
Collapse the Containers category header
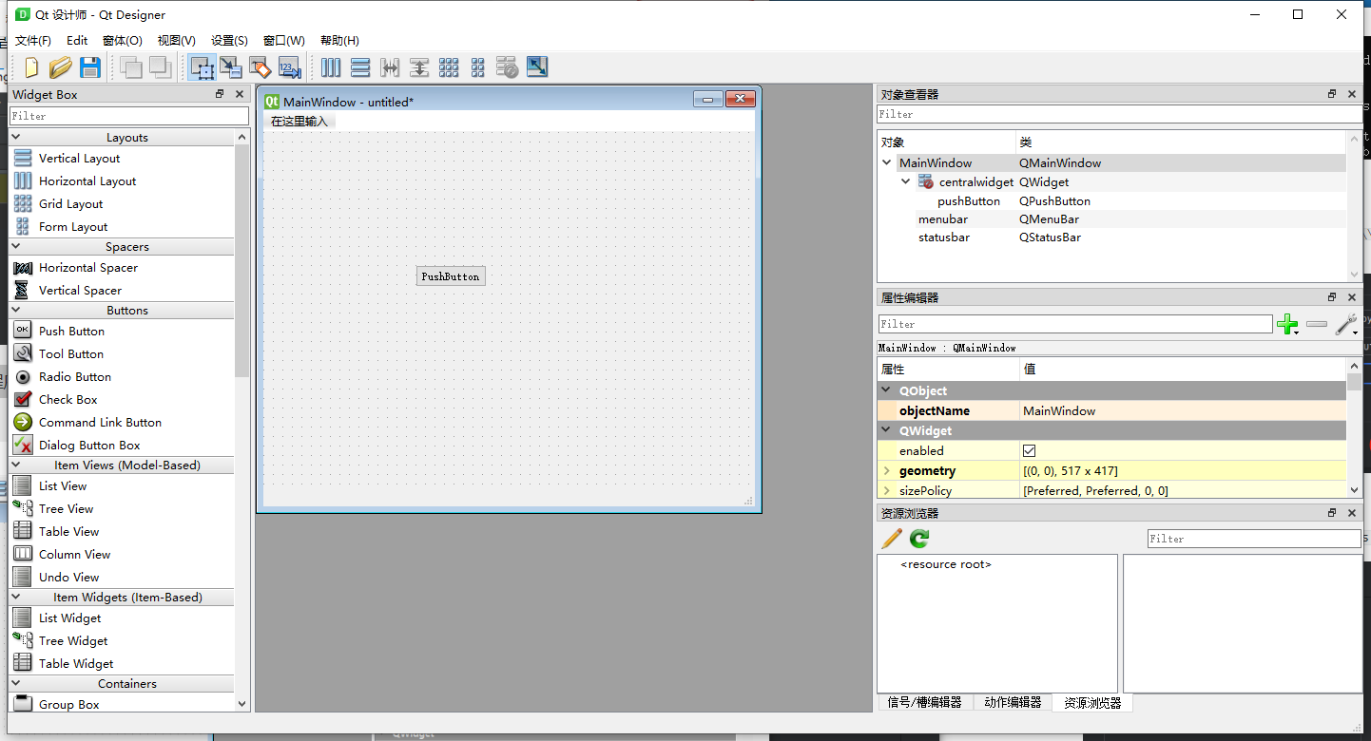pos(16,684)
